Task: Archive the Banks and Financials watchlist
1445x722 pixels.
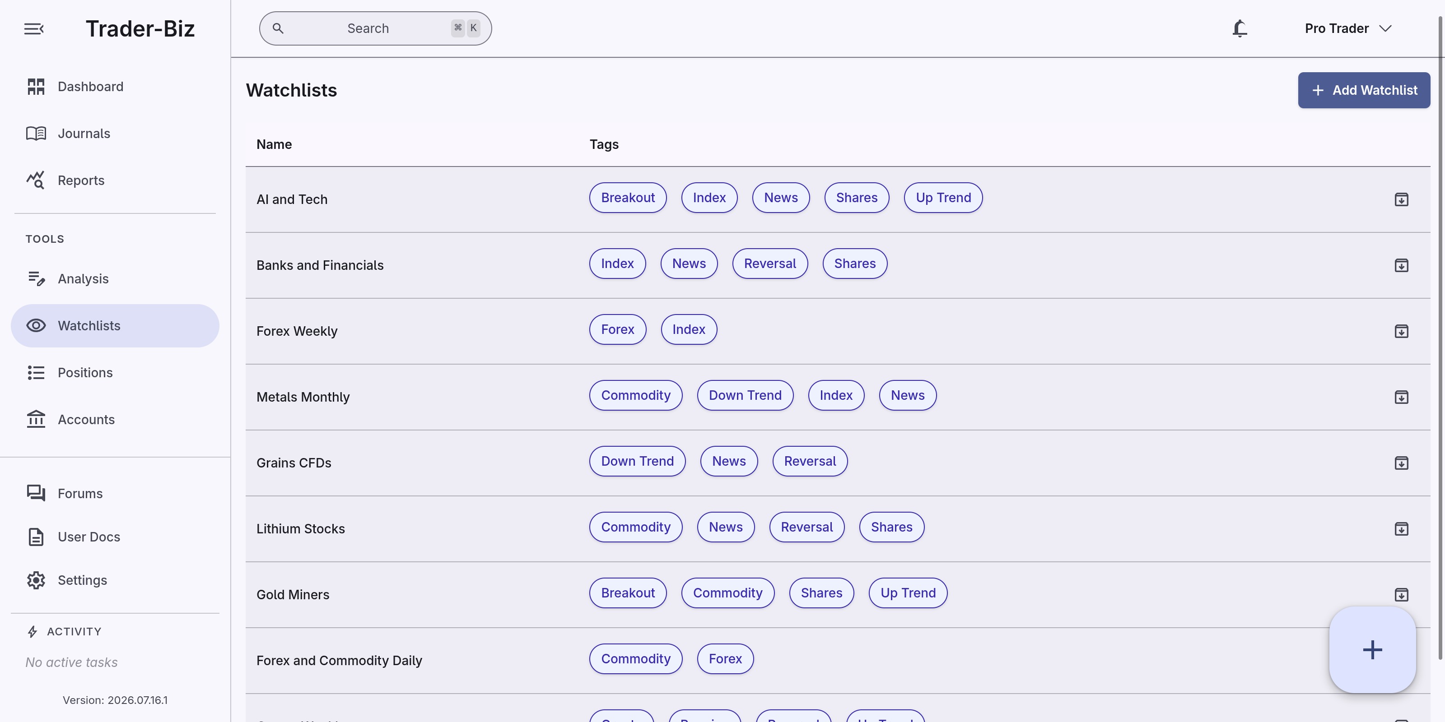Action: pyautogui.click(x=1401, y=265)
